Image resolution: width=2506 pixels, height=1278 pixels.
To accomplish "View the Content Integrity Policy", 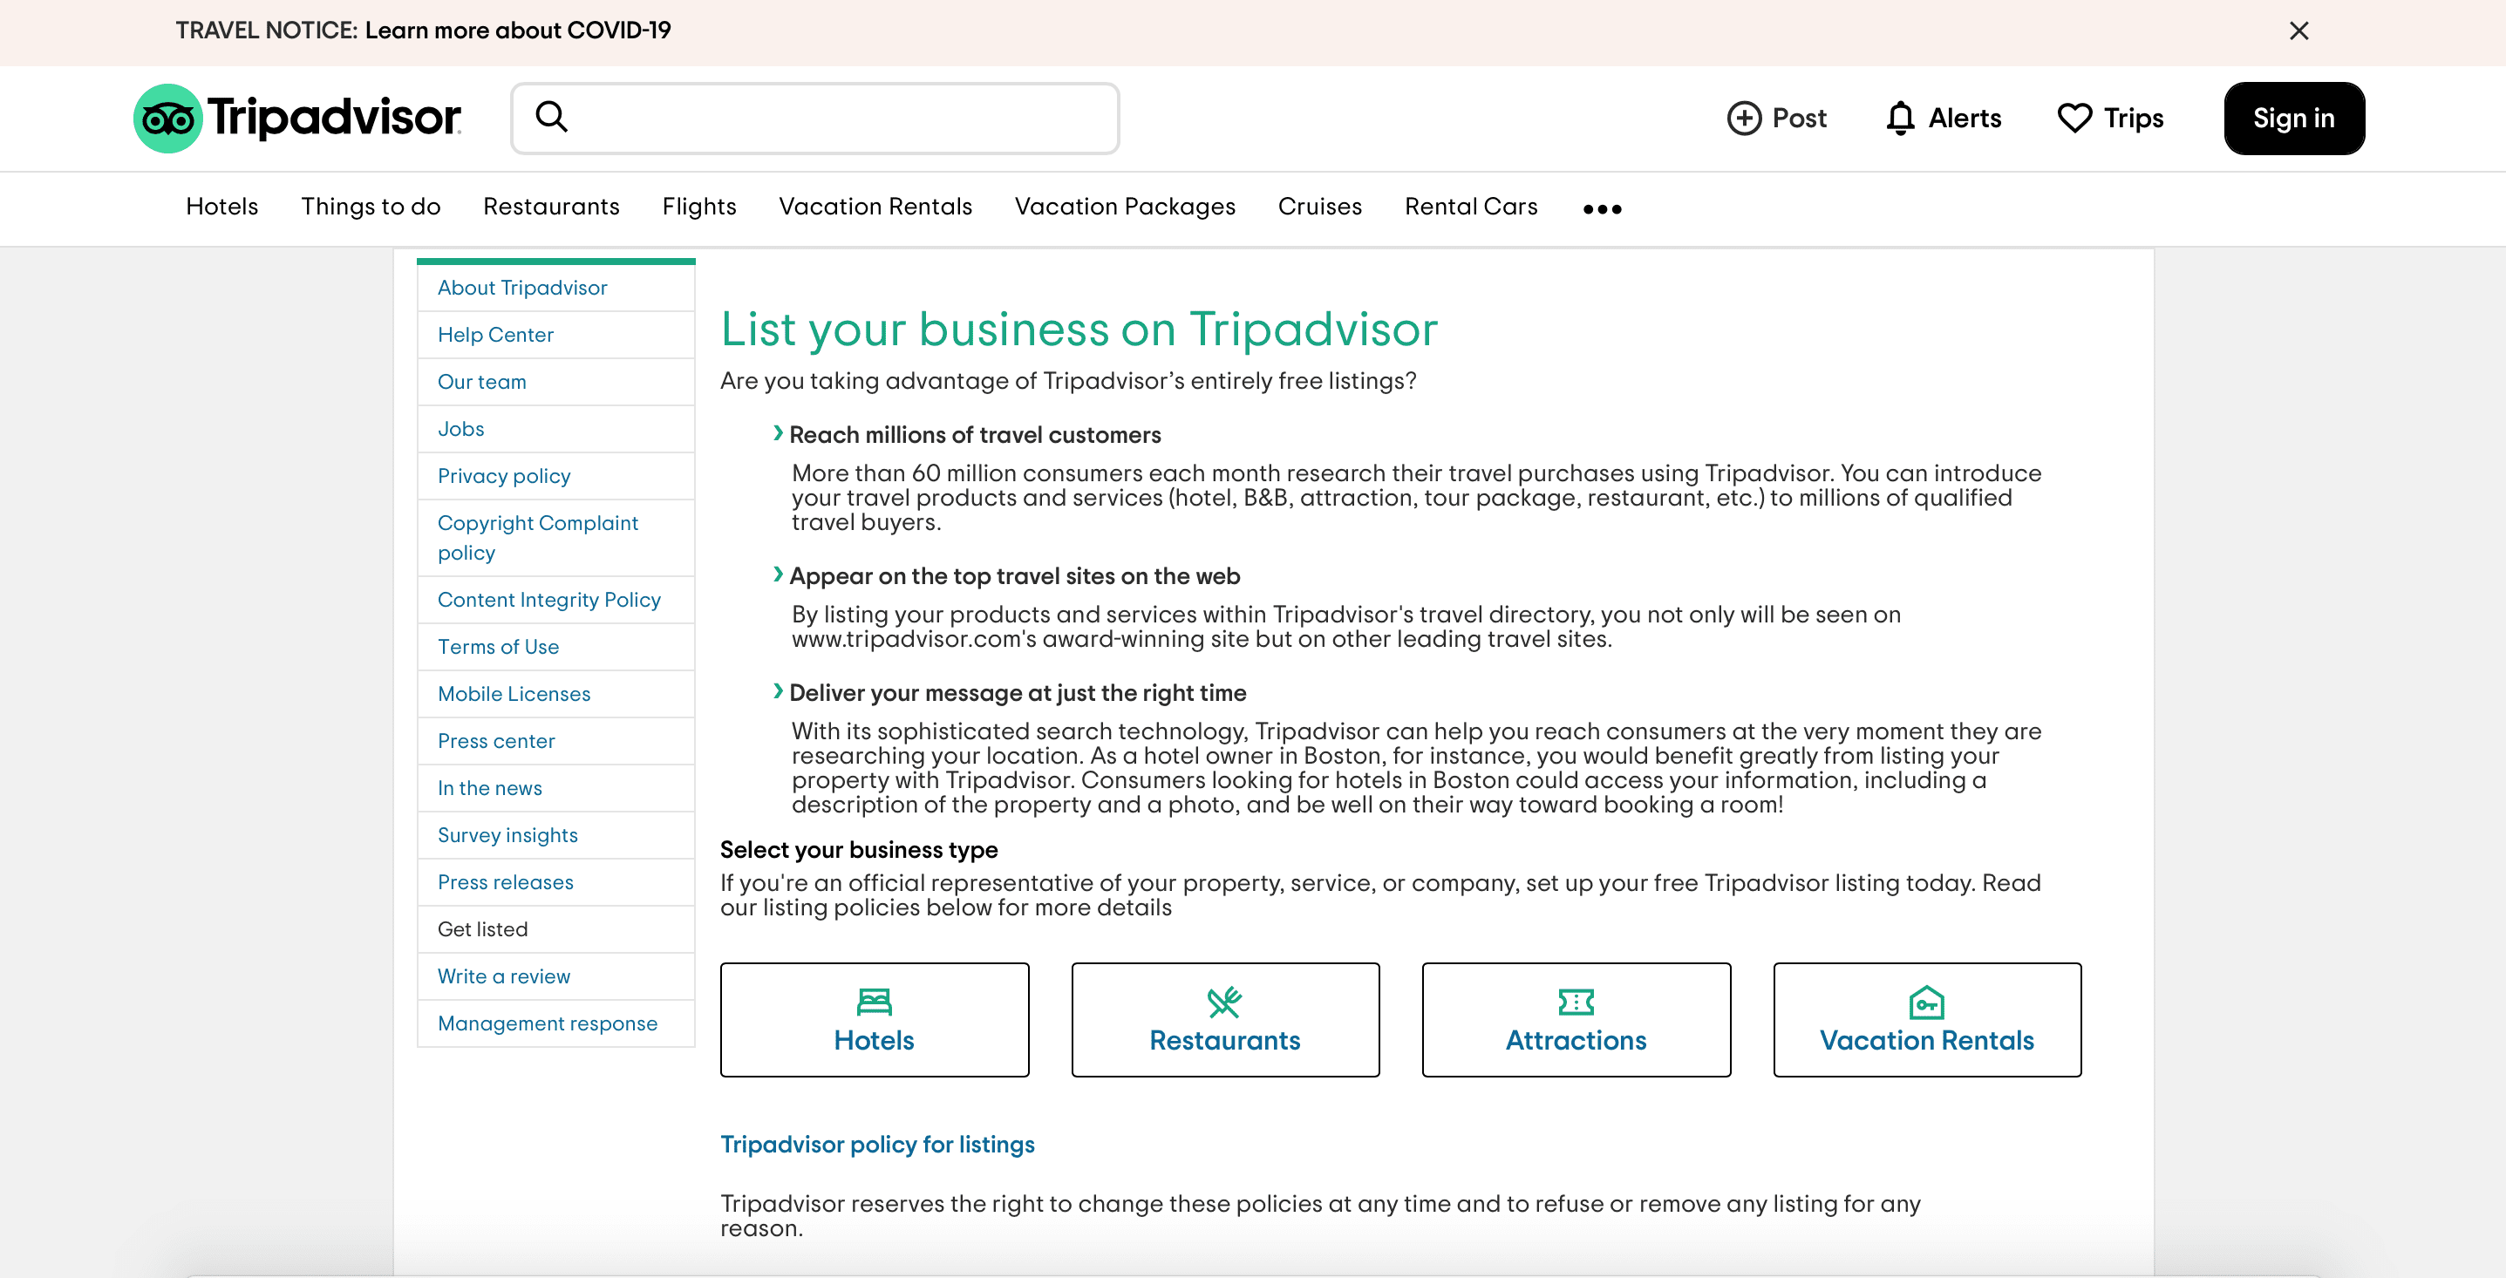I will pyautogui.click(x=548, y=599).
